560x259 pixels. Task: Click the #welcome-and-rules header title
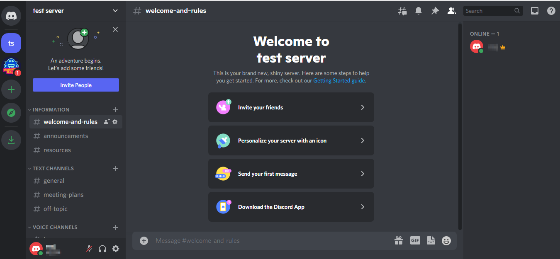pyautogui.click(x=176, y=11)
